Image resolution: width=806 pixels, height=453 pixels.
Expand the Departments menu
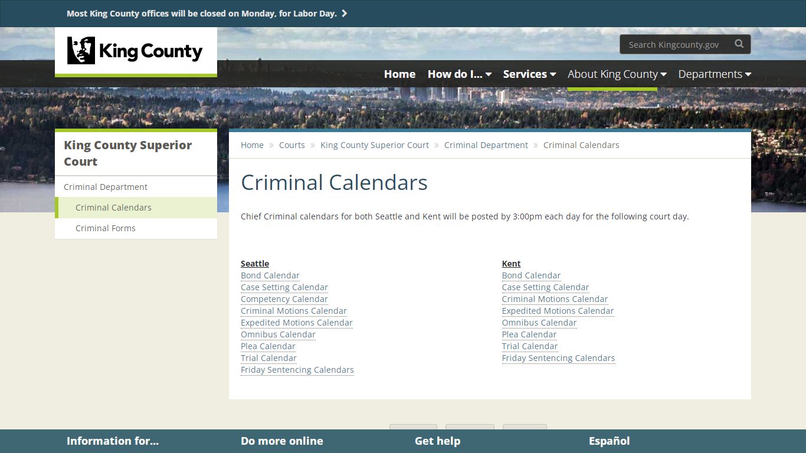(715, 74)
